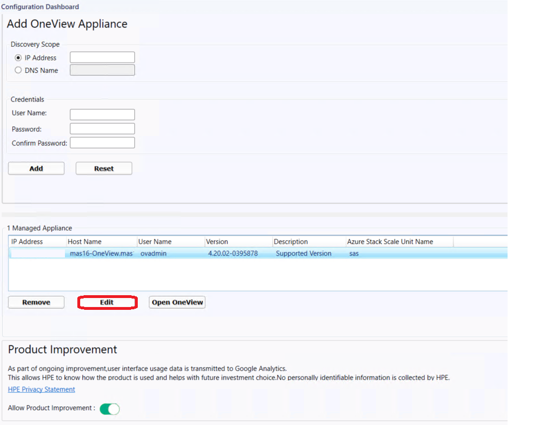Click the IP Address discovery scope field
The width and height of the screenshot is (542, 425).
pyautogui.click(x=102, y=57)
